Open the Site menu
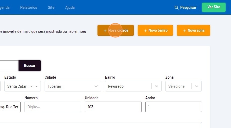This screenshot has width=231, height=128. pos(51,7)
